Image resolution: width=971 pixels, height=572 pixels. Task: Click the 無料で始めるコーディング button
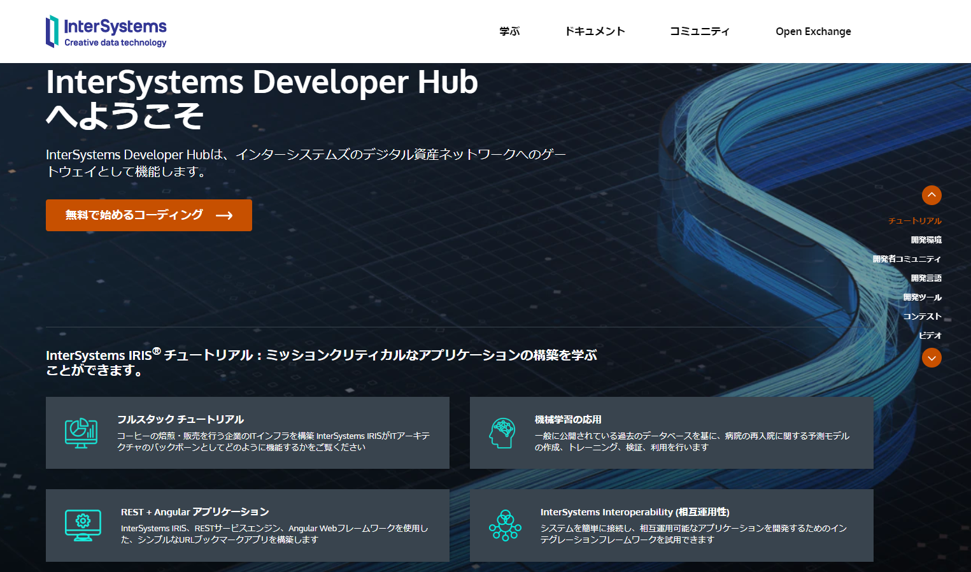(149, 215)
